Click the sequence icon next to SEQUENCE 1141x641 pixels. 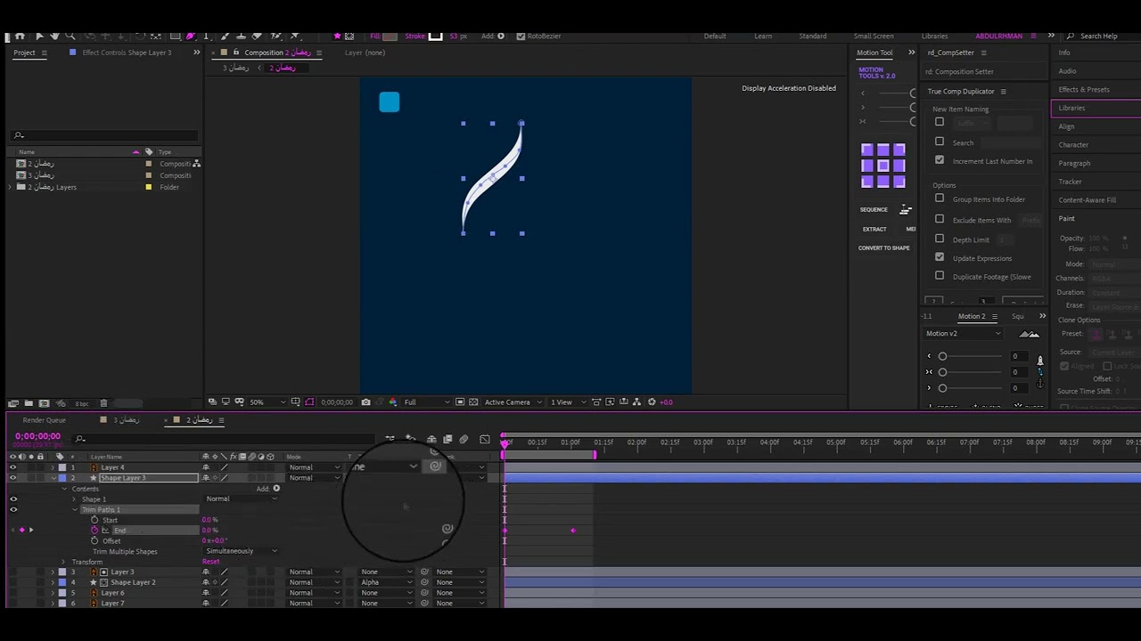coord(906,210)
